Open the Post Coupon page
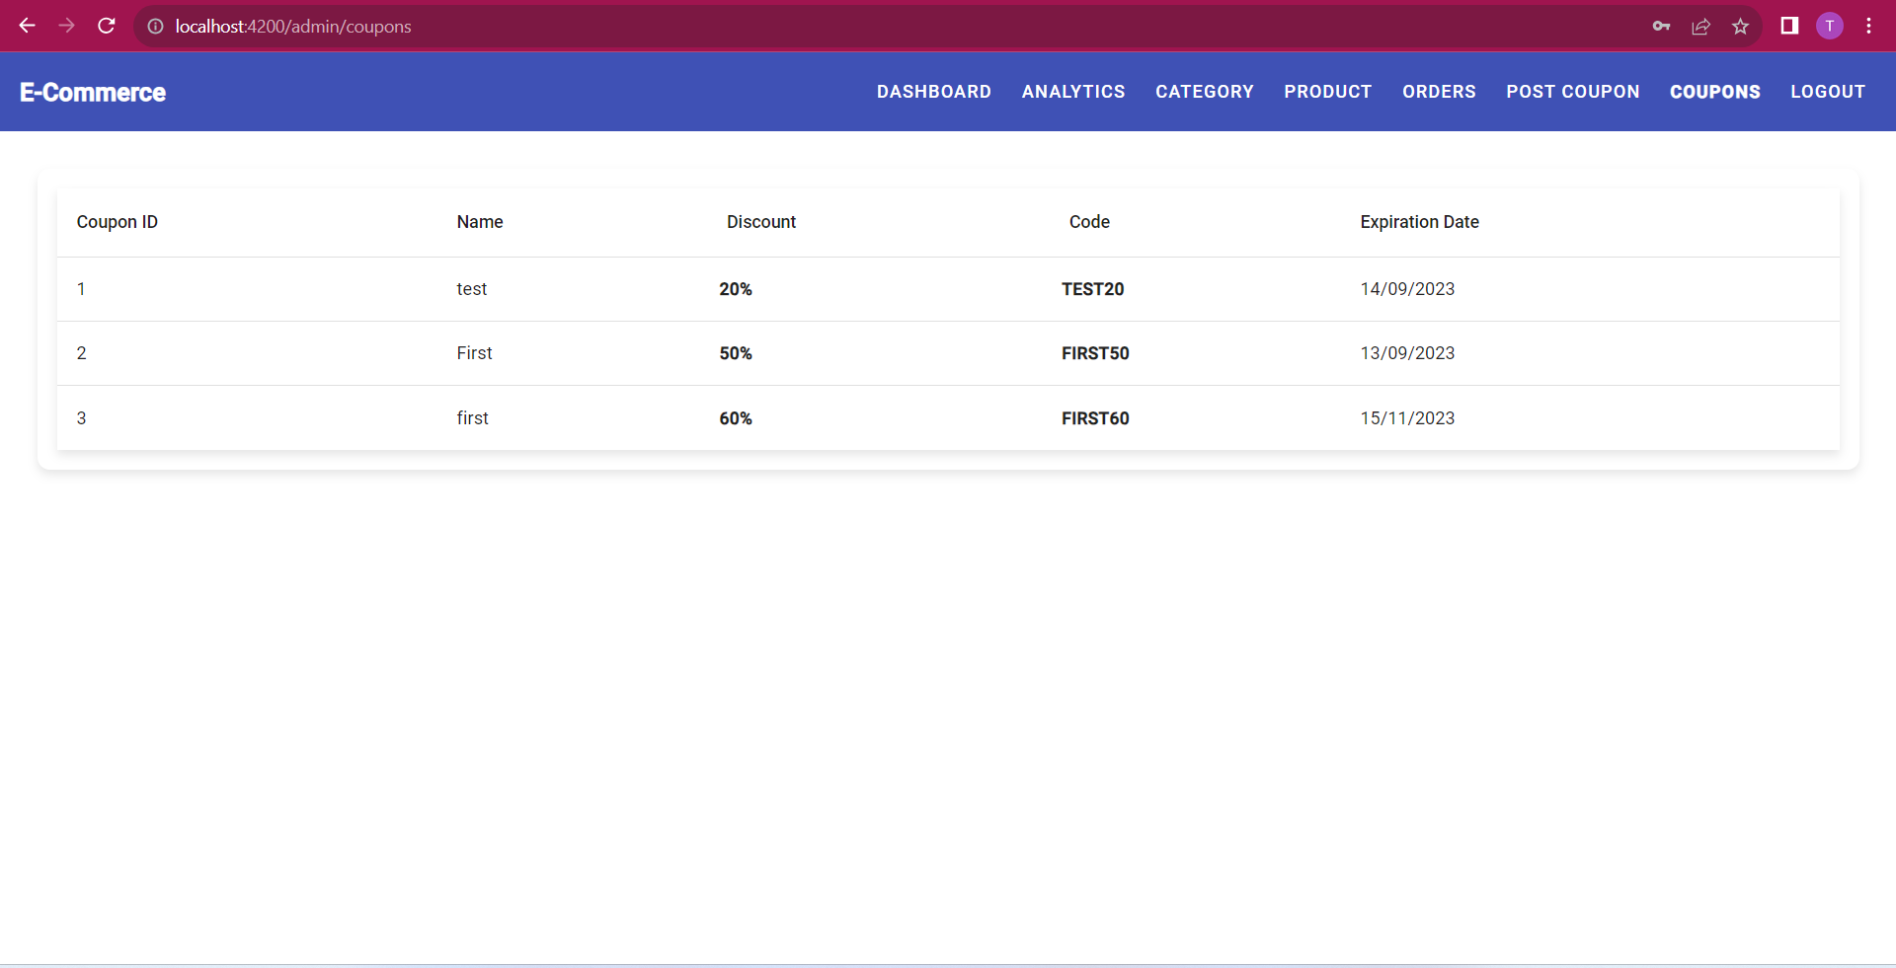1896x968 pixels. pyautogui.click(x=1573, y=92)
